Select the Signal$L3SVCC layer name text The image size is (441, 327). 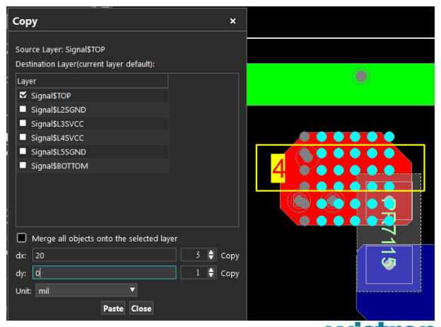pyautogui.click(x=57, y=124)
